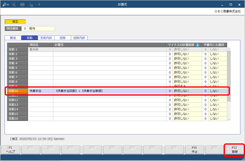Viewport: 245px width, 161px height.
Task: Click the 項目名 column header
Action: 40,45
